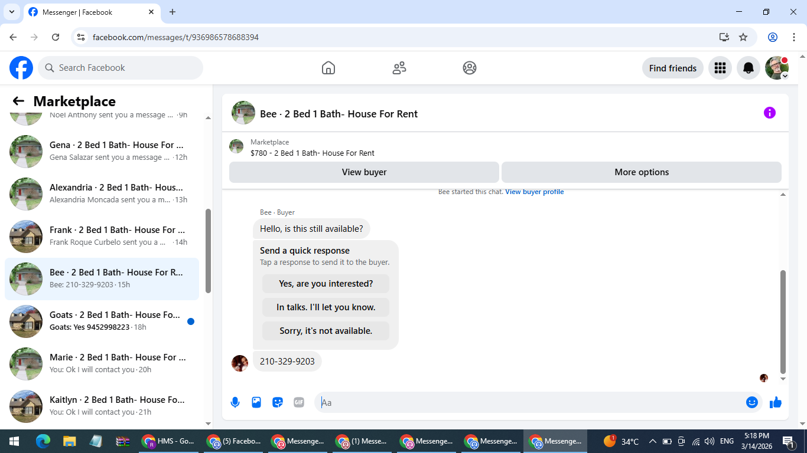Screen dimensions: 807x453
Task: Open Chrome's three-dot menu
Action: (x=793, y=37)
